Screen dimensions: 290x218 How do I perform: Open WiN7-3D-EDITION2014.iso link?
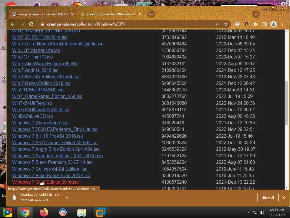[x=40, y=37]
